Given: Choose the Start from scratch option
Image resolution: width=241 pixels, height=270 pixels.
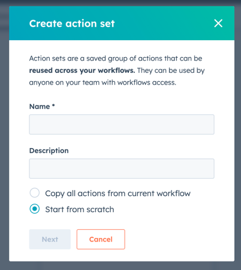Looking at the screenshot, I should [35, 209].
